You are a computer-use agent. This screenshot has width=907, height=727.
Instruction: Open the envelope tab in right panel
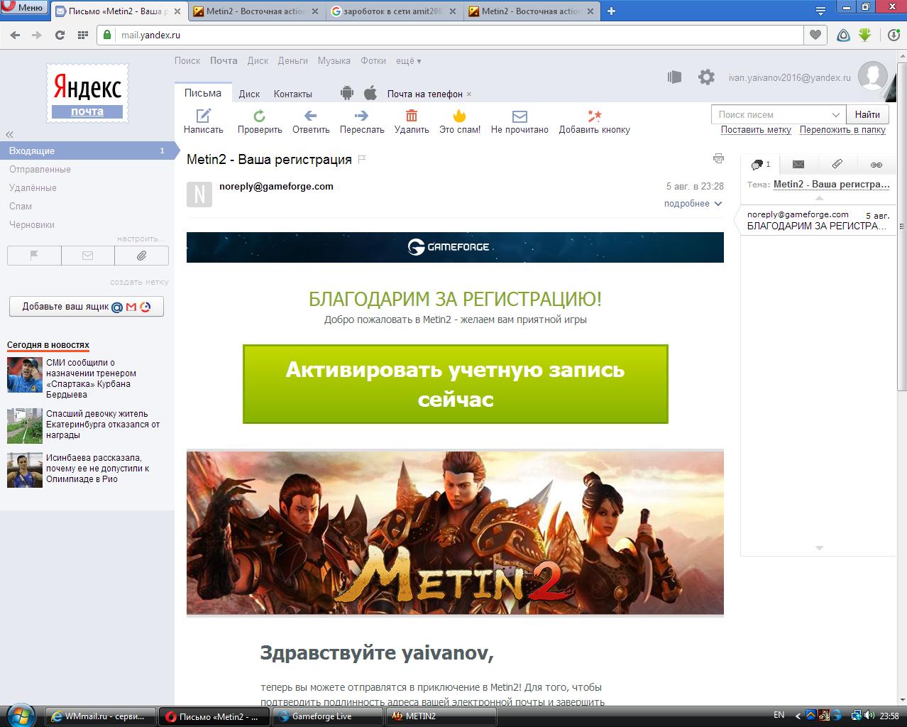(x=798, y=164)
